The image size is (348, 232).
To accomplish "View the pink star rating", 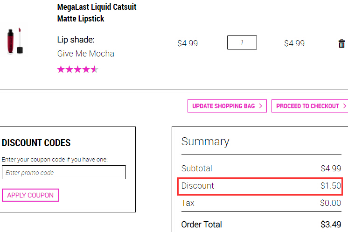I will (x=78, y=70).
